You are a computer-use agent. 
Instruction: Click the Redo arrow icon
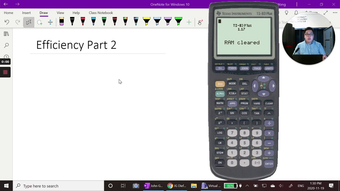click(18, 22)
